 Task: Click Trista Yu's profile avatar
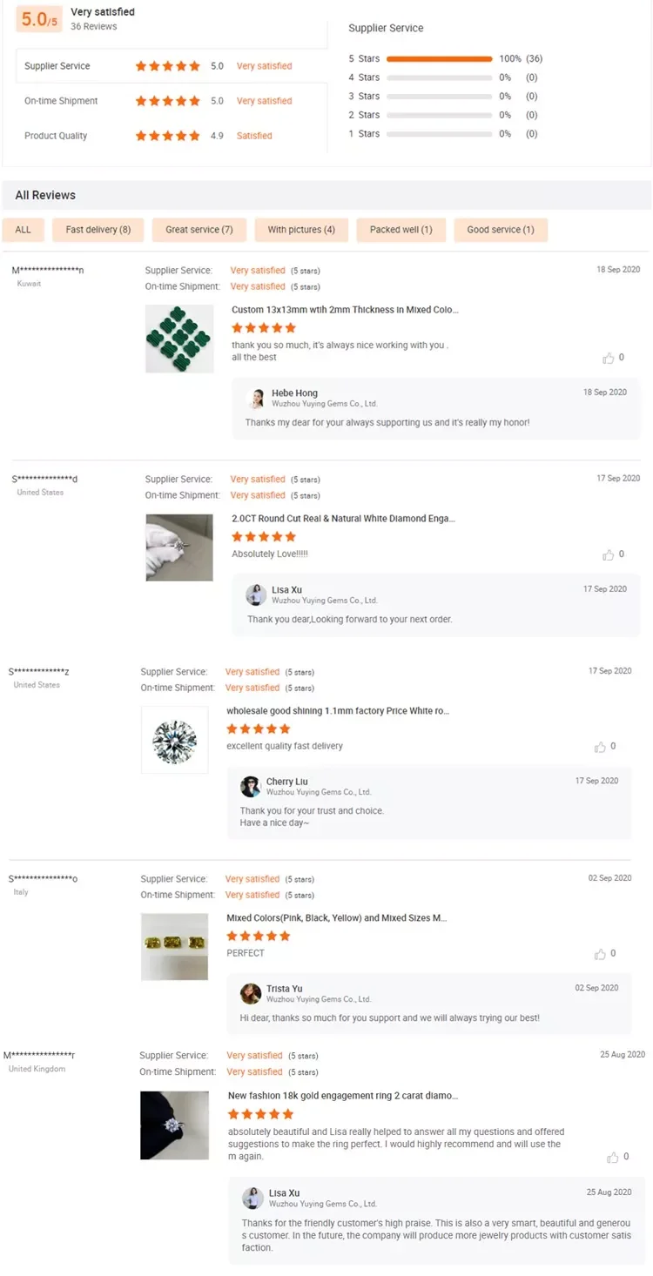(x=251, y=994)
